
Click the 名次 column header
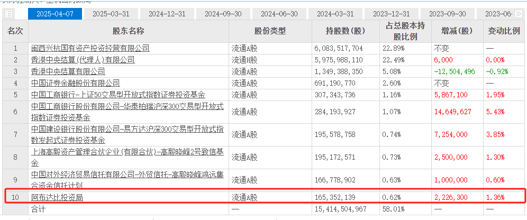tap(15, 31)
